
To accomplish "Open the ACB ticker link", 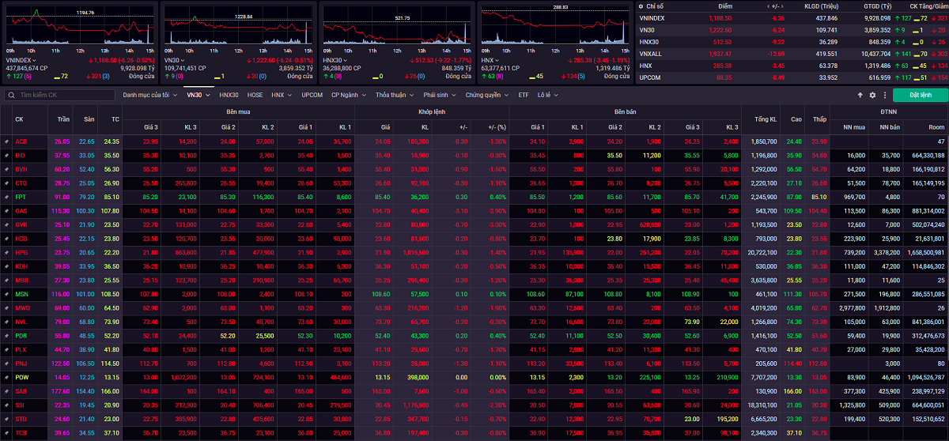I will click(21, 141).
